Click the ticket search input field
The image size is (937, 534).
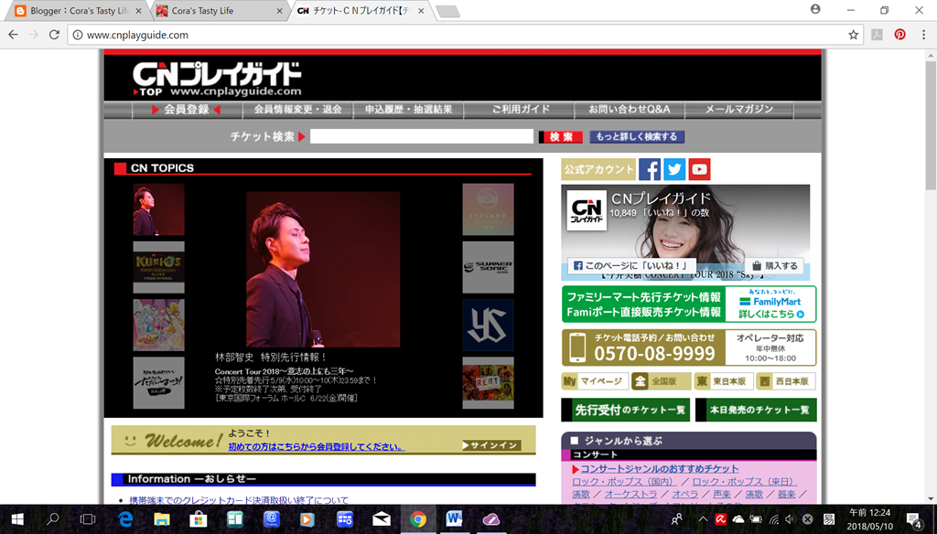pos(421,137)
